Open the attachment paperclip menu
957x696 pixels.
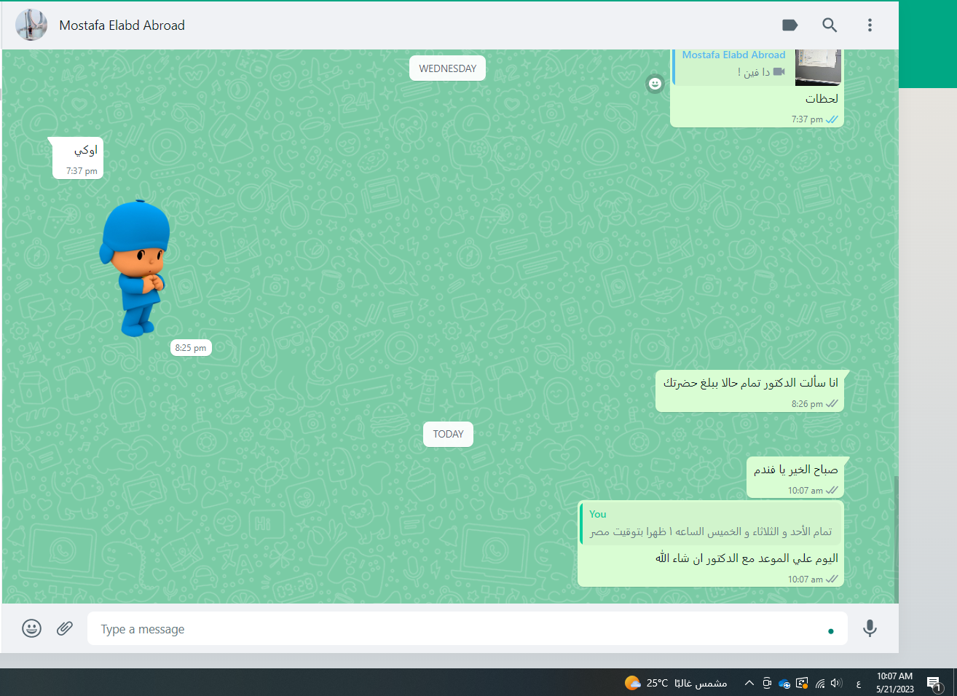[65, 628]
